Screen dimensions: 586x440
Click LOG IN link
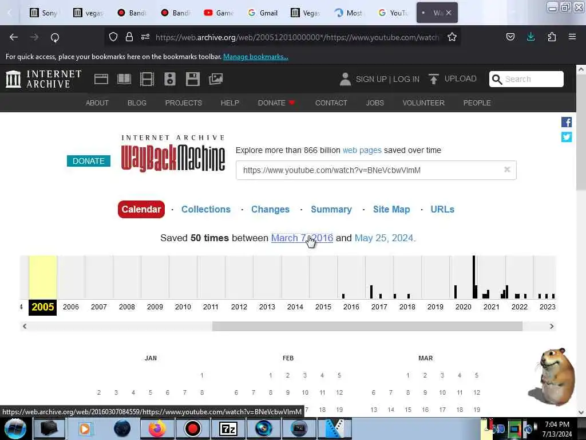tap(406, 79)
